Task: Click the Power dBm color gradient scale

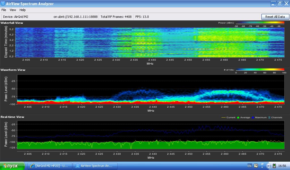Action: coord(260,23)
